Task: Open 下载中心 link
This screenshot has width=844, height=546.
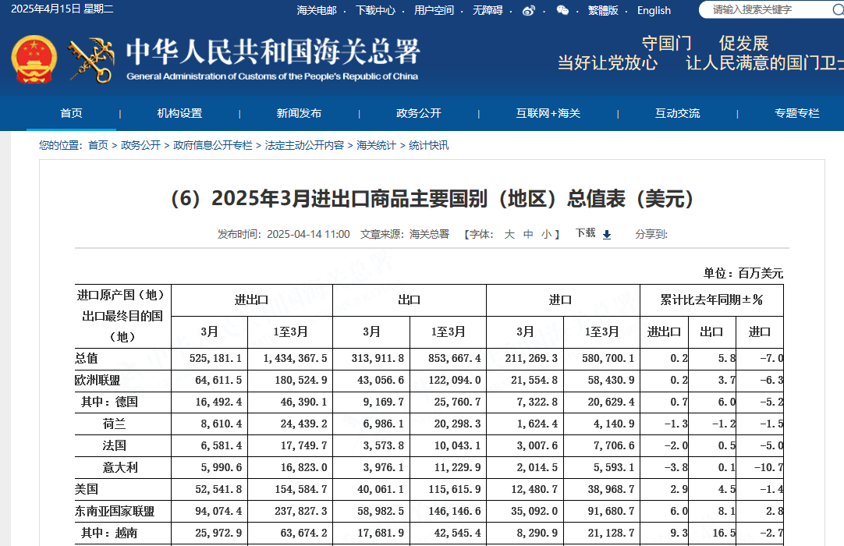Action: click(375, 10)
